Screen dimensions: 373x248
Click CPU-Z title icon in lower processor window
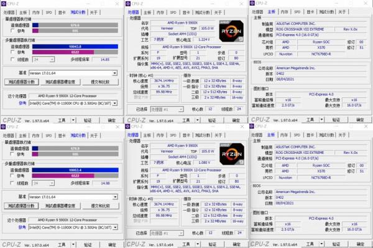tap(127, 126)
